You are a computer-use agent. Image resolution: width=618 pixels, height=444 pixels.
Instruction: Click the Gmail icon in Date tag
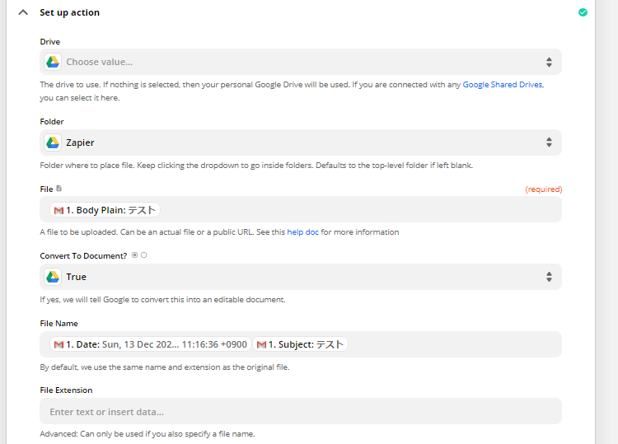pyautogui.click(x=59, y=344)
